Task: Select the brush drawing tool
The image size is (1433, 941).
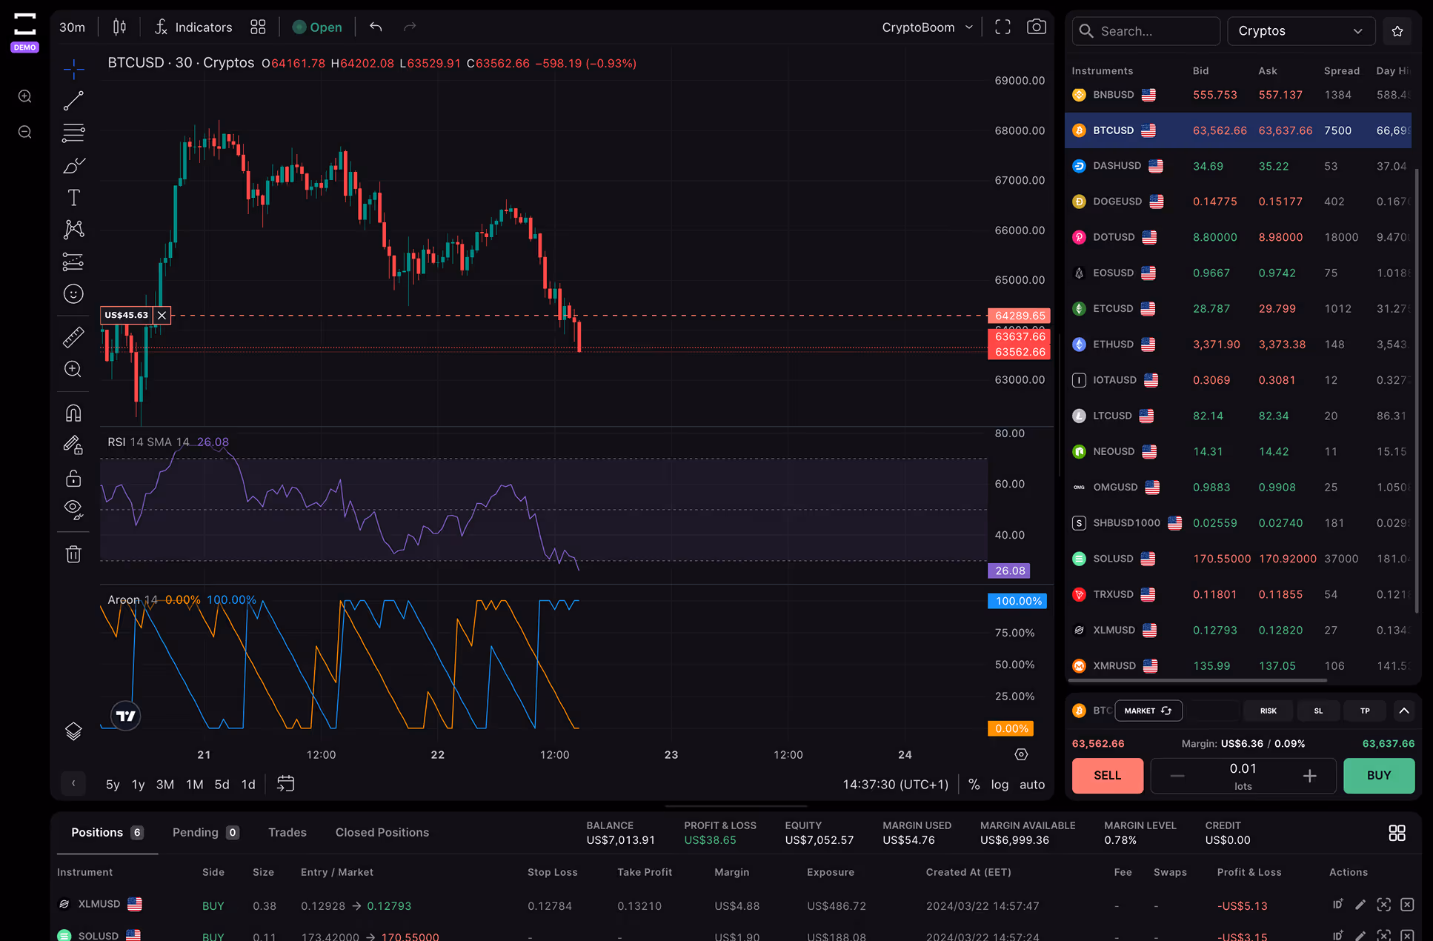Action: (73, 165)
